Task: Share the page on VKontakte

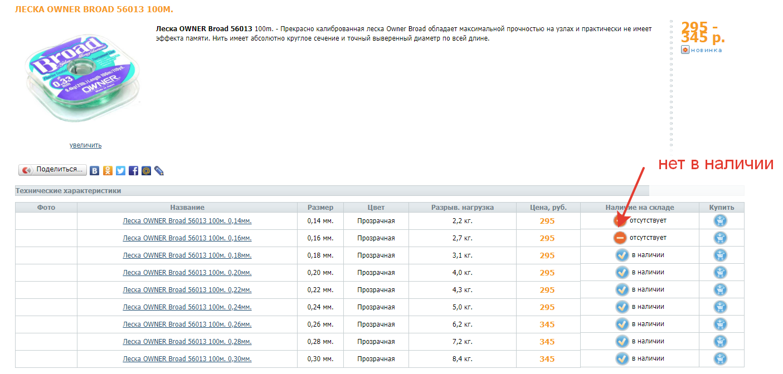Action: click(95, 171)
